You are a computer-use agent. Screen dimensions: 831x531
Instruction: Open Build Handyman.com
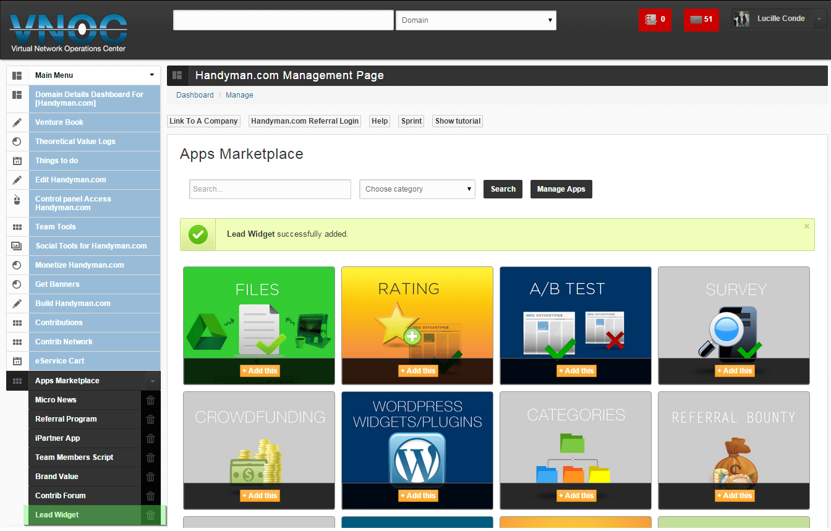(x=95, y=304)
